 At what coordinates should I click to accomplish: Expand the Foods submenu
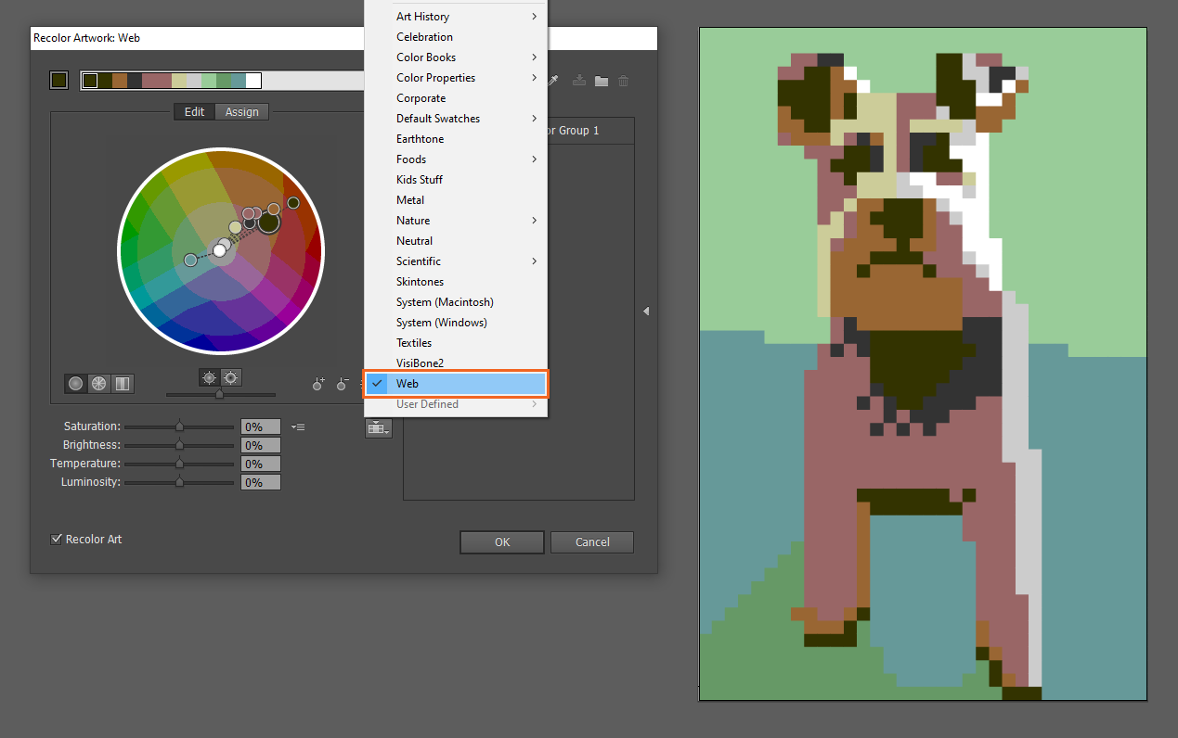pos(456,159)
